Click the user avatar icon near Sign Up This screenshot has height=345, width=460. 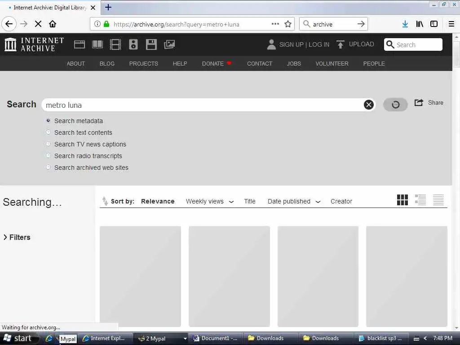271,44
